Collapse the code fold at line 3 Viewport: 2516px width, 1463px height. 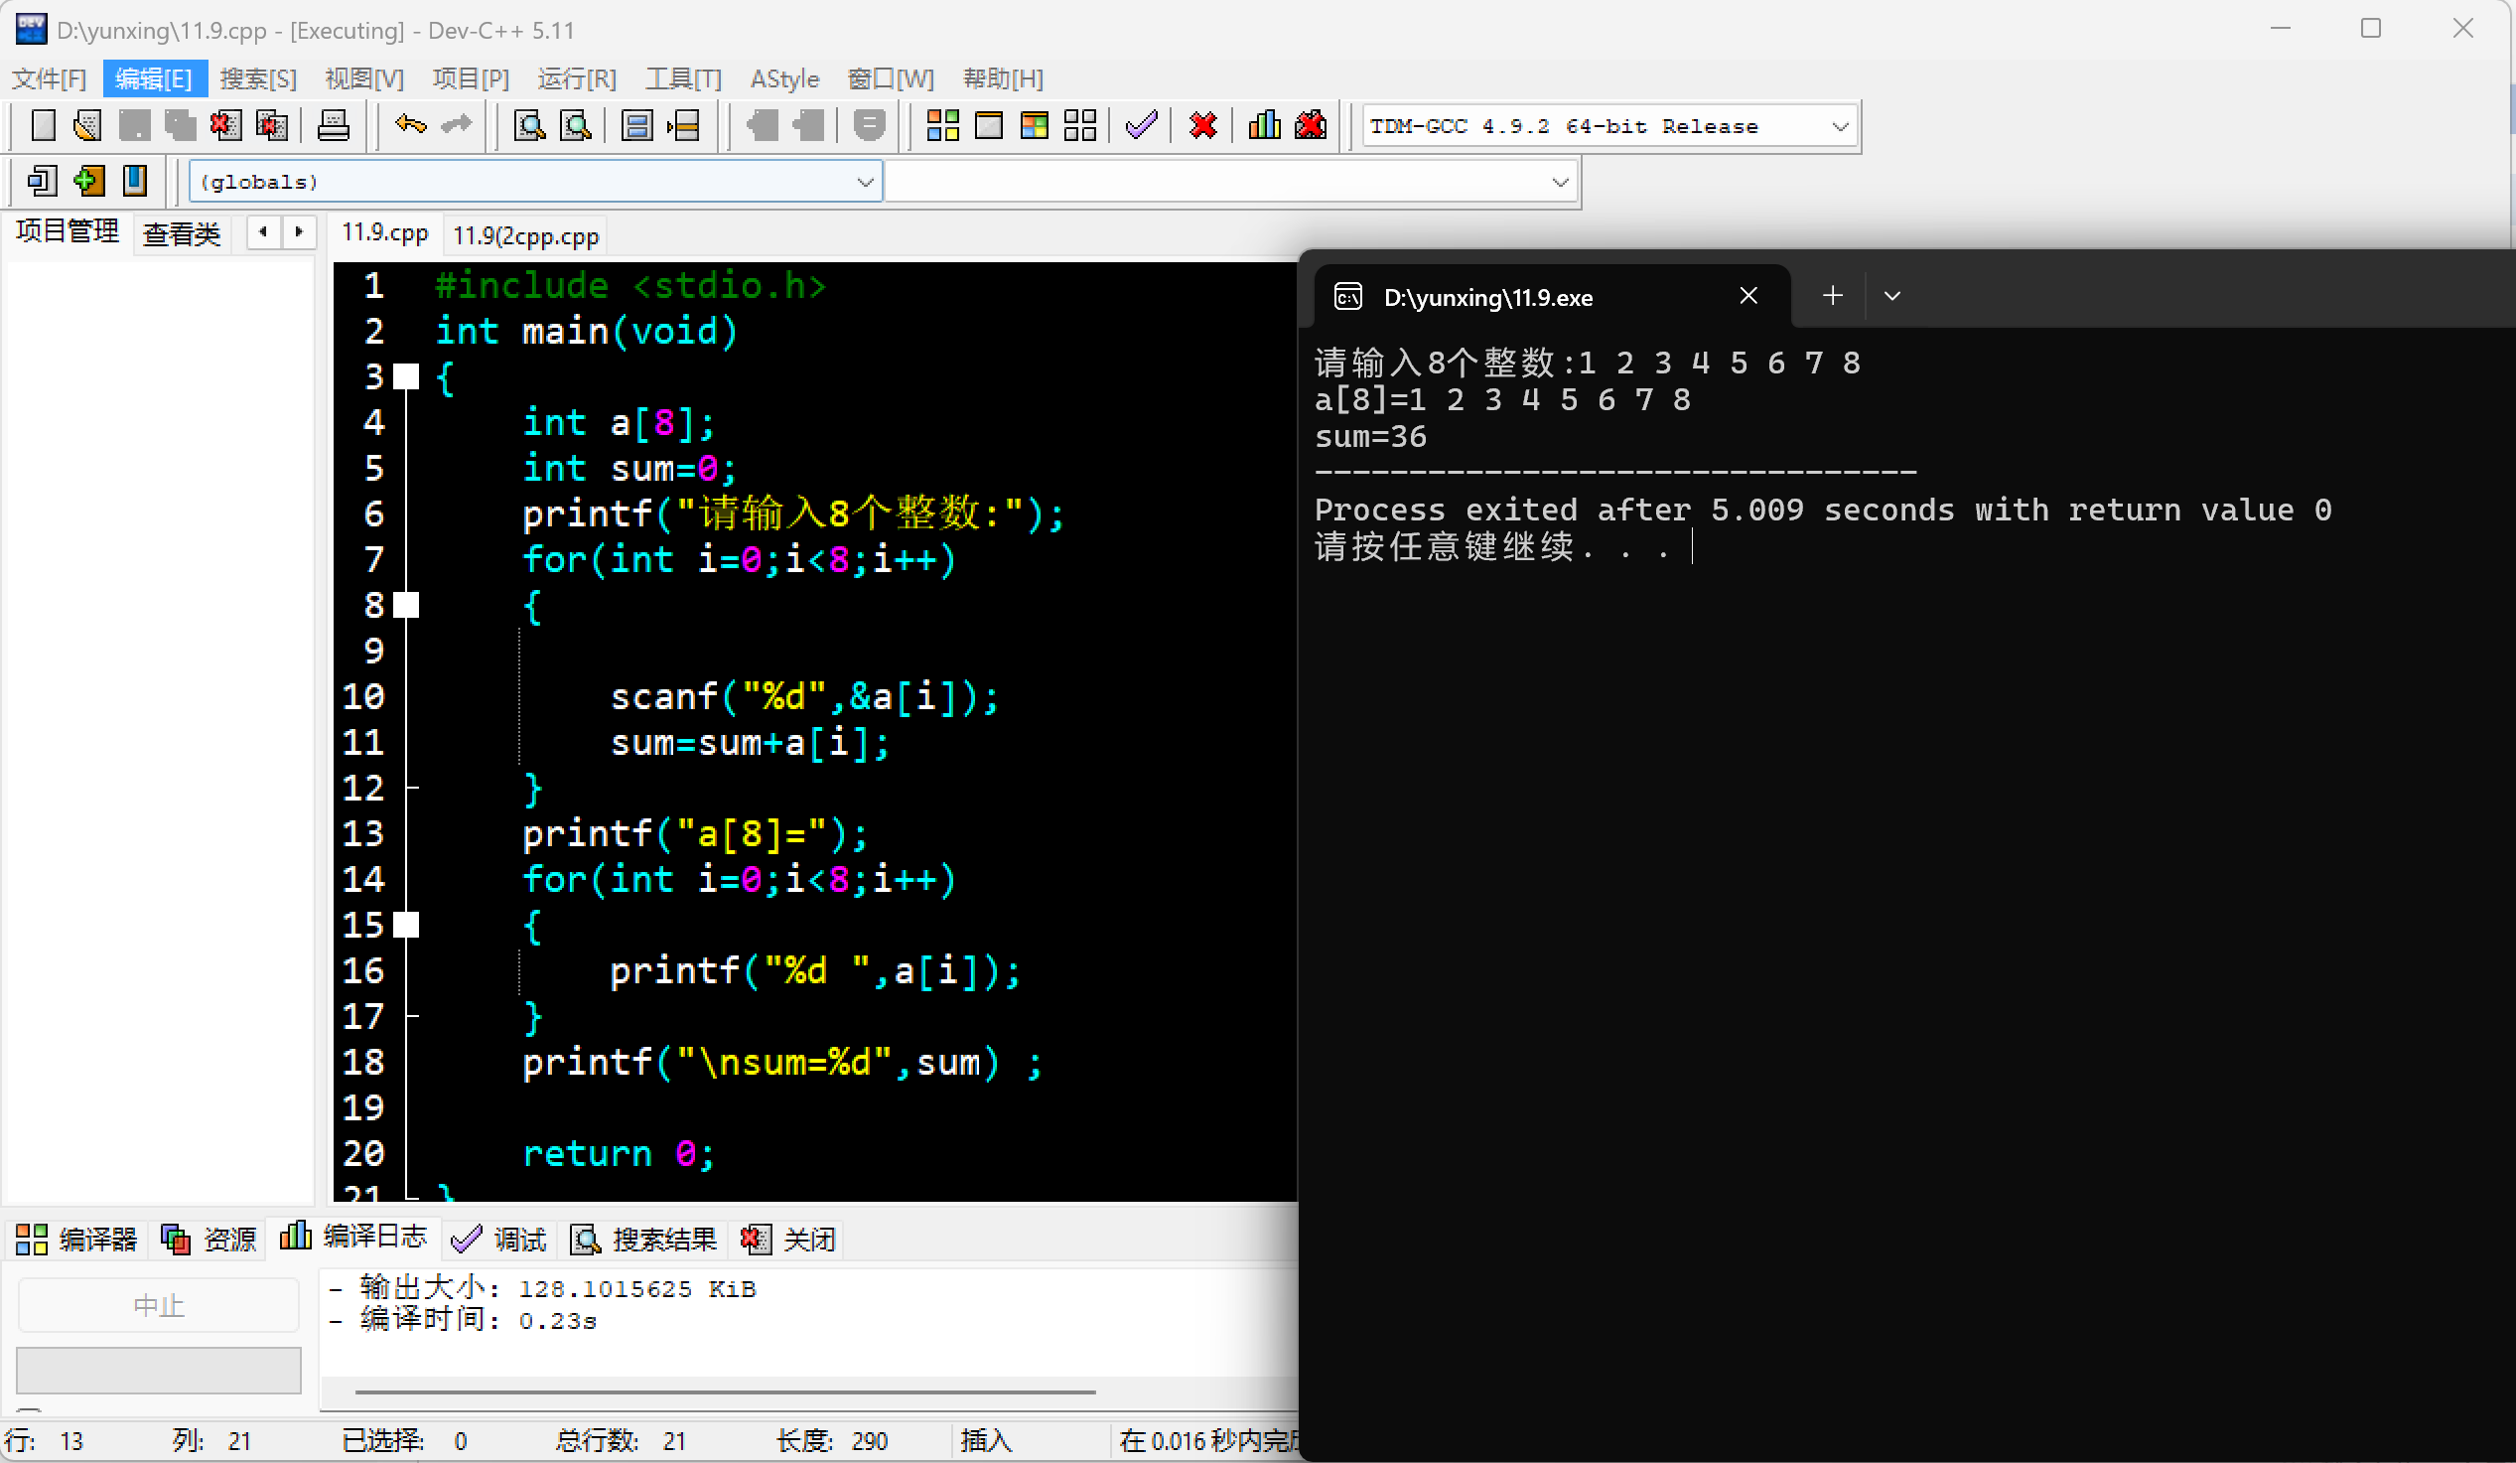pyautogui.click(x=406, y=376)
